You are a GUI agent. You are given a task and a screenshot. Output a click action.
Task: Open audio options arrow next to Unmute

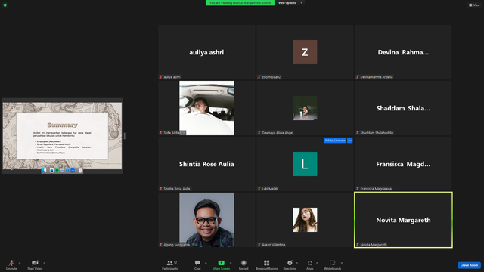pos(20,263)
